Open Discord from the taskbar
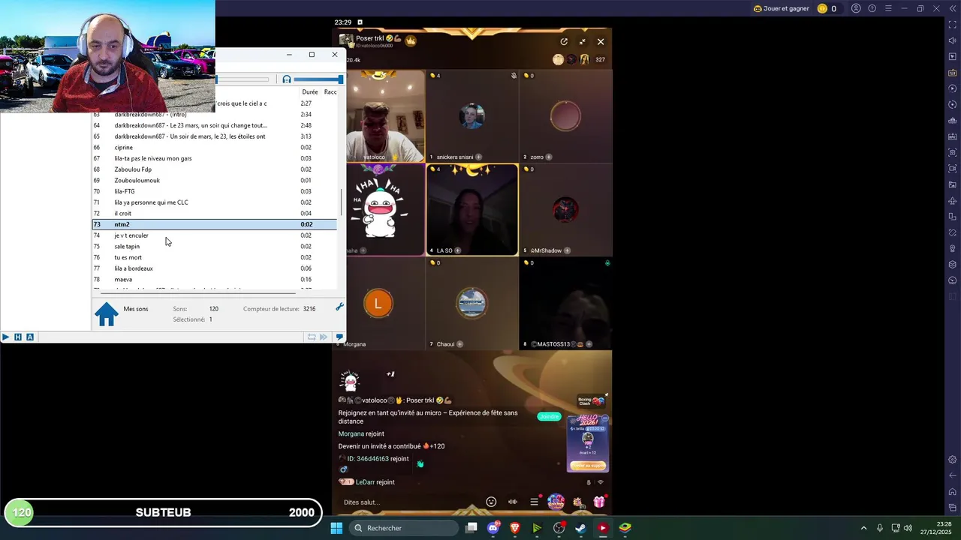The height and width of the screenshot is (540, 961). (x=493, y=528)
